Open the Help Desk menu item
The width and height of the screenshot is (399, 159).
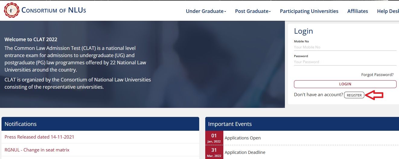click(388, 11)
